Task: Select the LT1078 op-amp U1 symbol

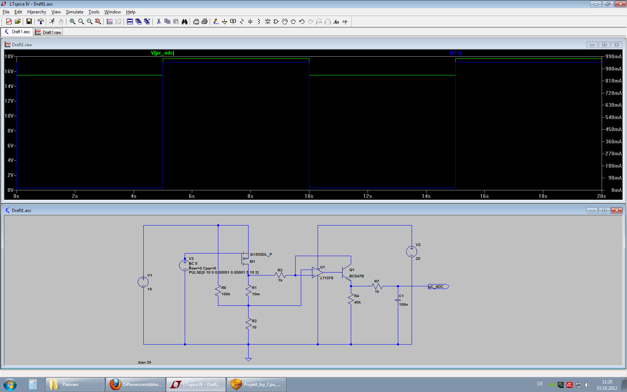Action: tap(317, 273)
